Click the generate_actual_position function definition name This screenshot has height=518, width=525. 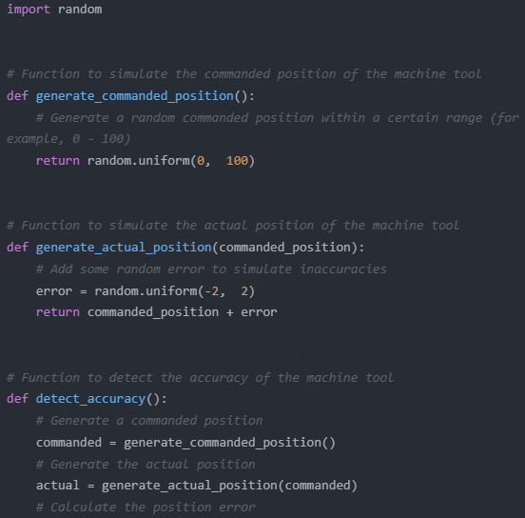(x=124, y=248)
